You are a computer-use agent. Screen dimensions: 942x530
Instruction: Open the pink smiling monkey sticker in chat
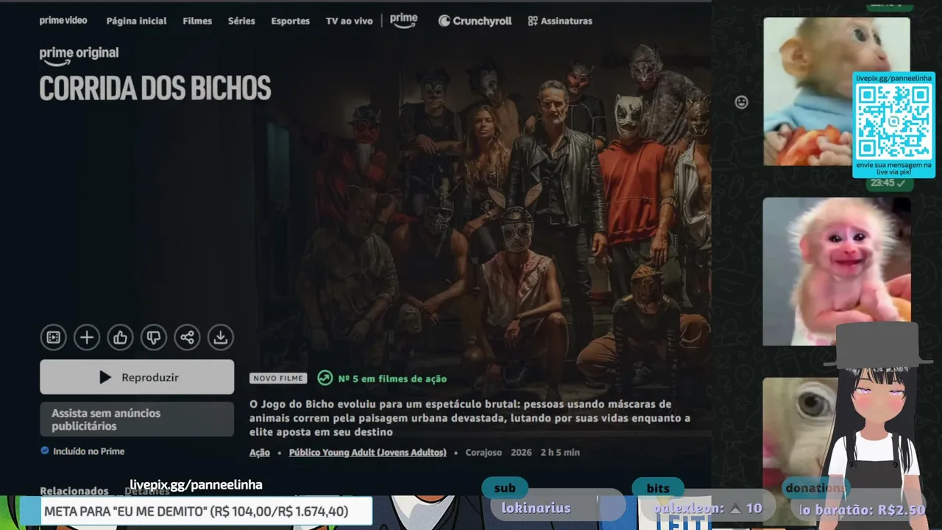coord(836,271)
